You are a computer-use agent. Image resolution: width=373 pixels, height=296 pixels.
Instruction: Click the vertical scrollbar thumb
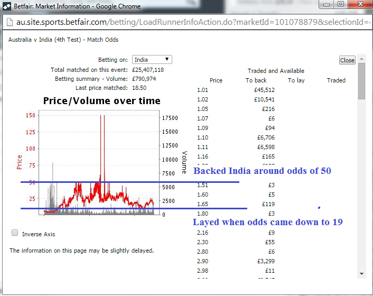361,81
